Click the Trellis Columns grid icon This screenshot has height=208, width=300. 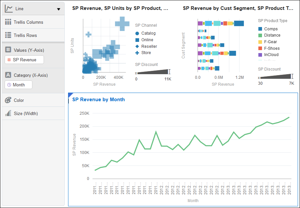pos(8,22)
